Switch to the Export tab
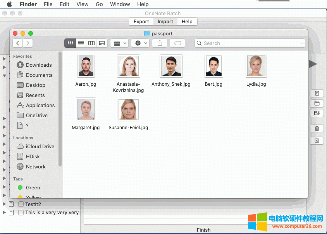This screenshot has height=234, width=327. [x=141, y=21]
